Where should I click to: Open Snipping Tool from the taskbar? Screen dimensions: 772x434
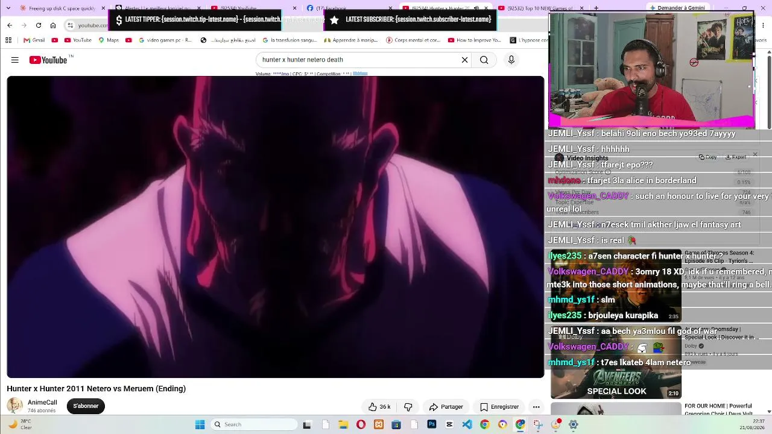pos(538,425)
